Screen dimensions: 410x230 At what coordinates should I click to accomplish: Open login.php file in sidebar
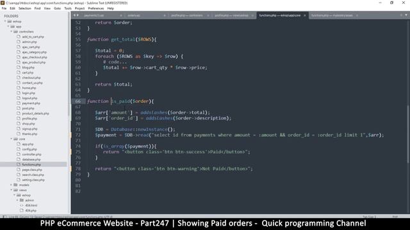tap(28, 93)
